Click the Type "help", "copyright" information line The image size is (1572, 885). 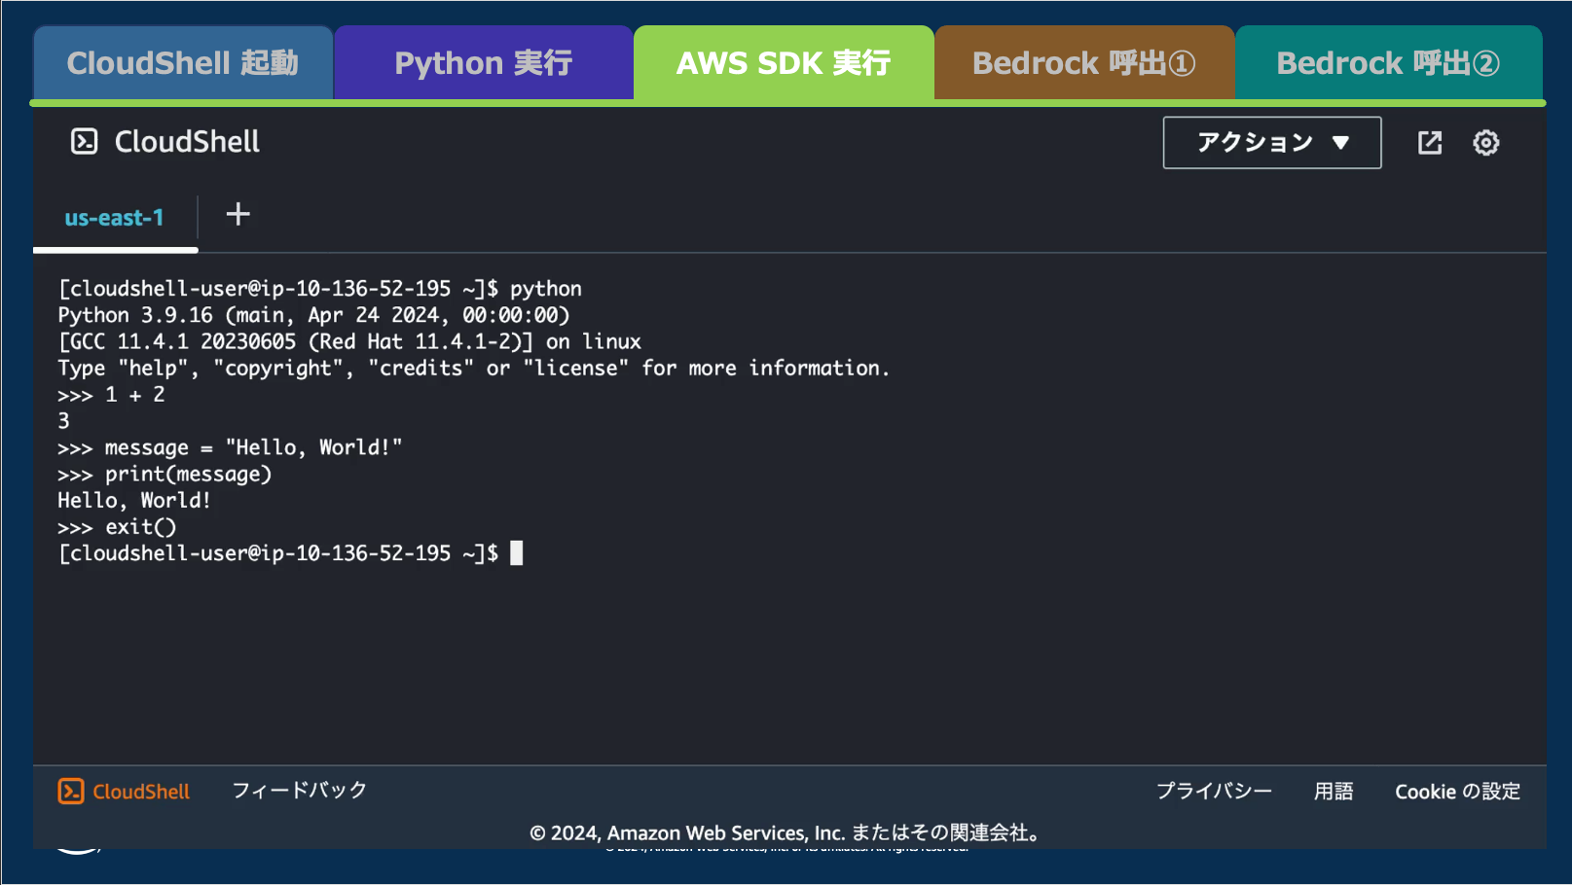point(474,368)
